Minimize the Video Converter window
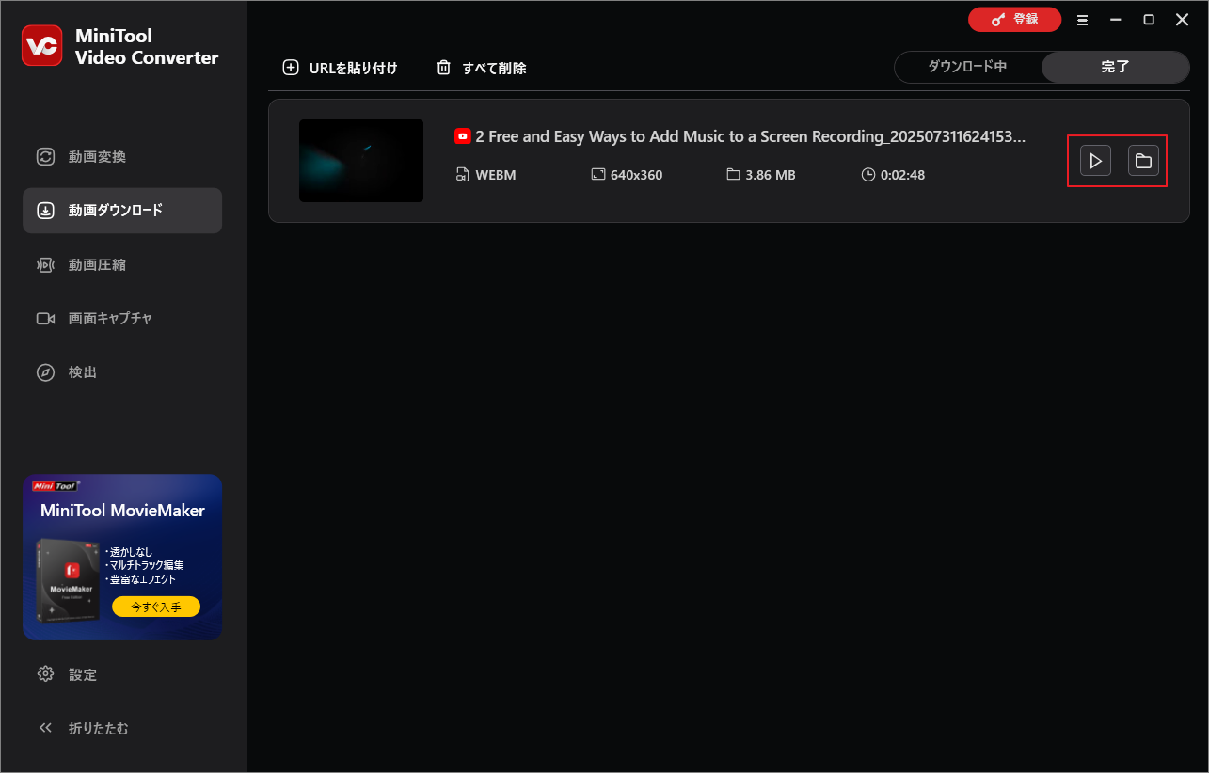1209x773 pixels. [1116, 20]
